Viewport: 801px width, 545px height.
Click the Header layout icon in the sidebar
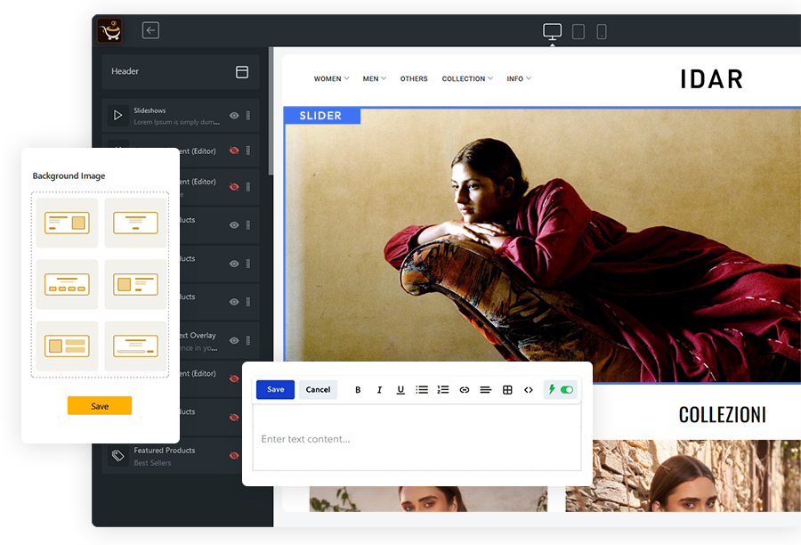242,72
